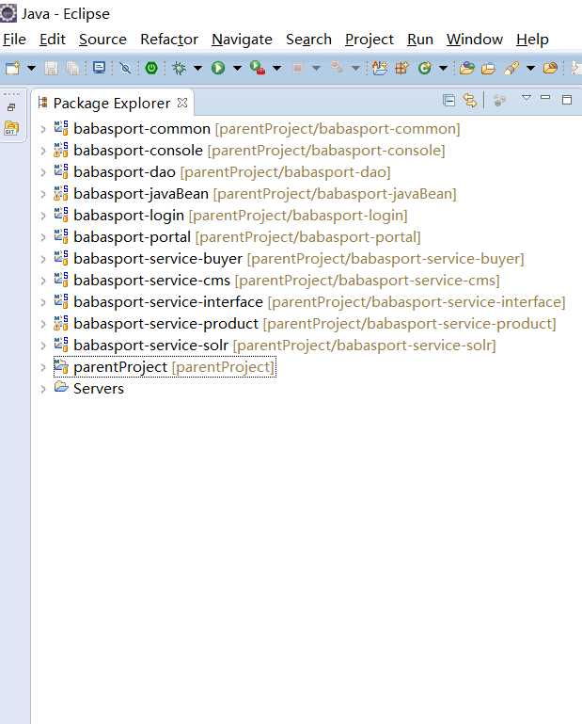Open the Edit menu

[x=52, y=40]
